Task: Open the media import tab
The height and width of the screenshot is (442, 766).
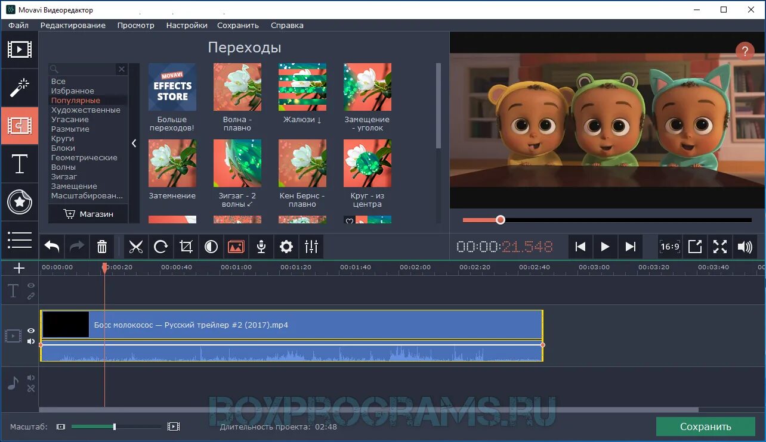Action: pos(20,49)
